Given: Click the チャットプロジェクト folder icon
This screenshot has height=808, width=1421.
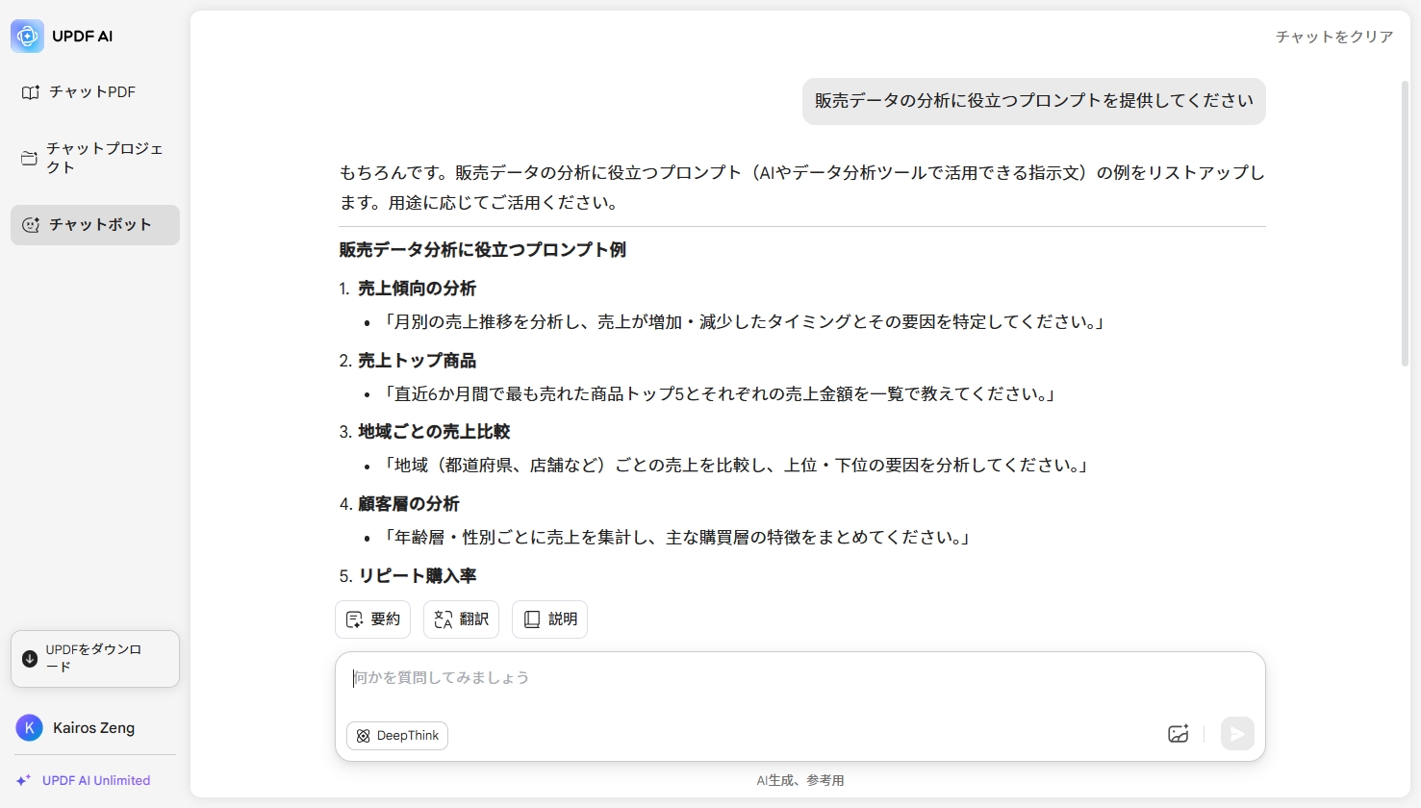Looking at the screenshot, I should [x=30, y=158].
